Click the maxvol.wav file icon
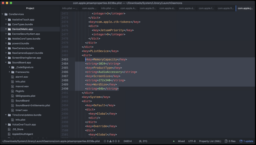Viewport: 256px width, 145px height. click(13, 86)
